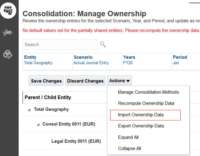
Task: Click the arrows icon in sidebar
Action: [x=8, y=33]
